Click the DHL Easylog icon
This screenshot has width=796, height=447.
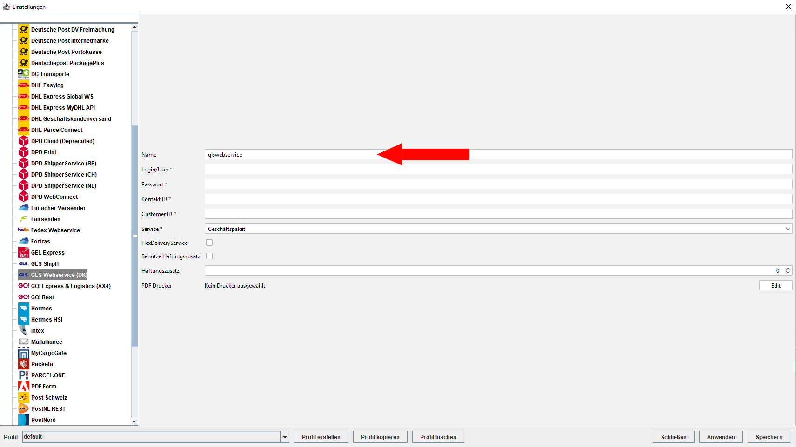24,85
